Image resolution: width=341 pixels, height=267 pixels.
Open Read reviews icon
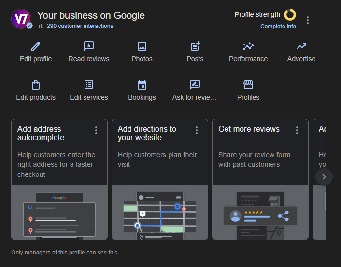89,46
